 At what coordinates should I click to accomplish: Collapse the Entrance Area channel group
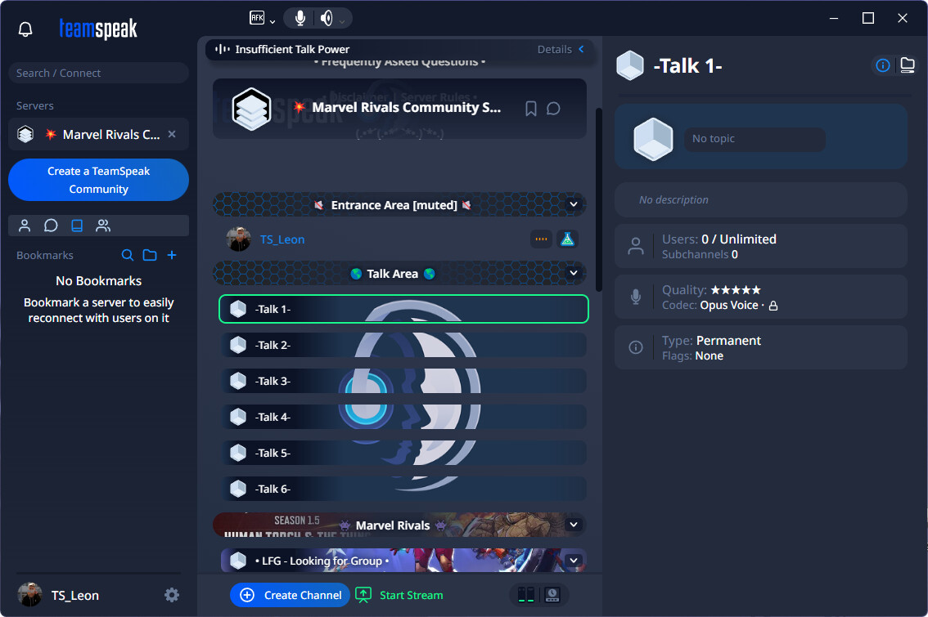coord(574,204)
